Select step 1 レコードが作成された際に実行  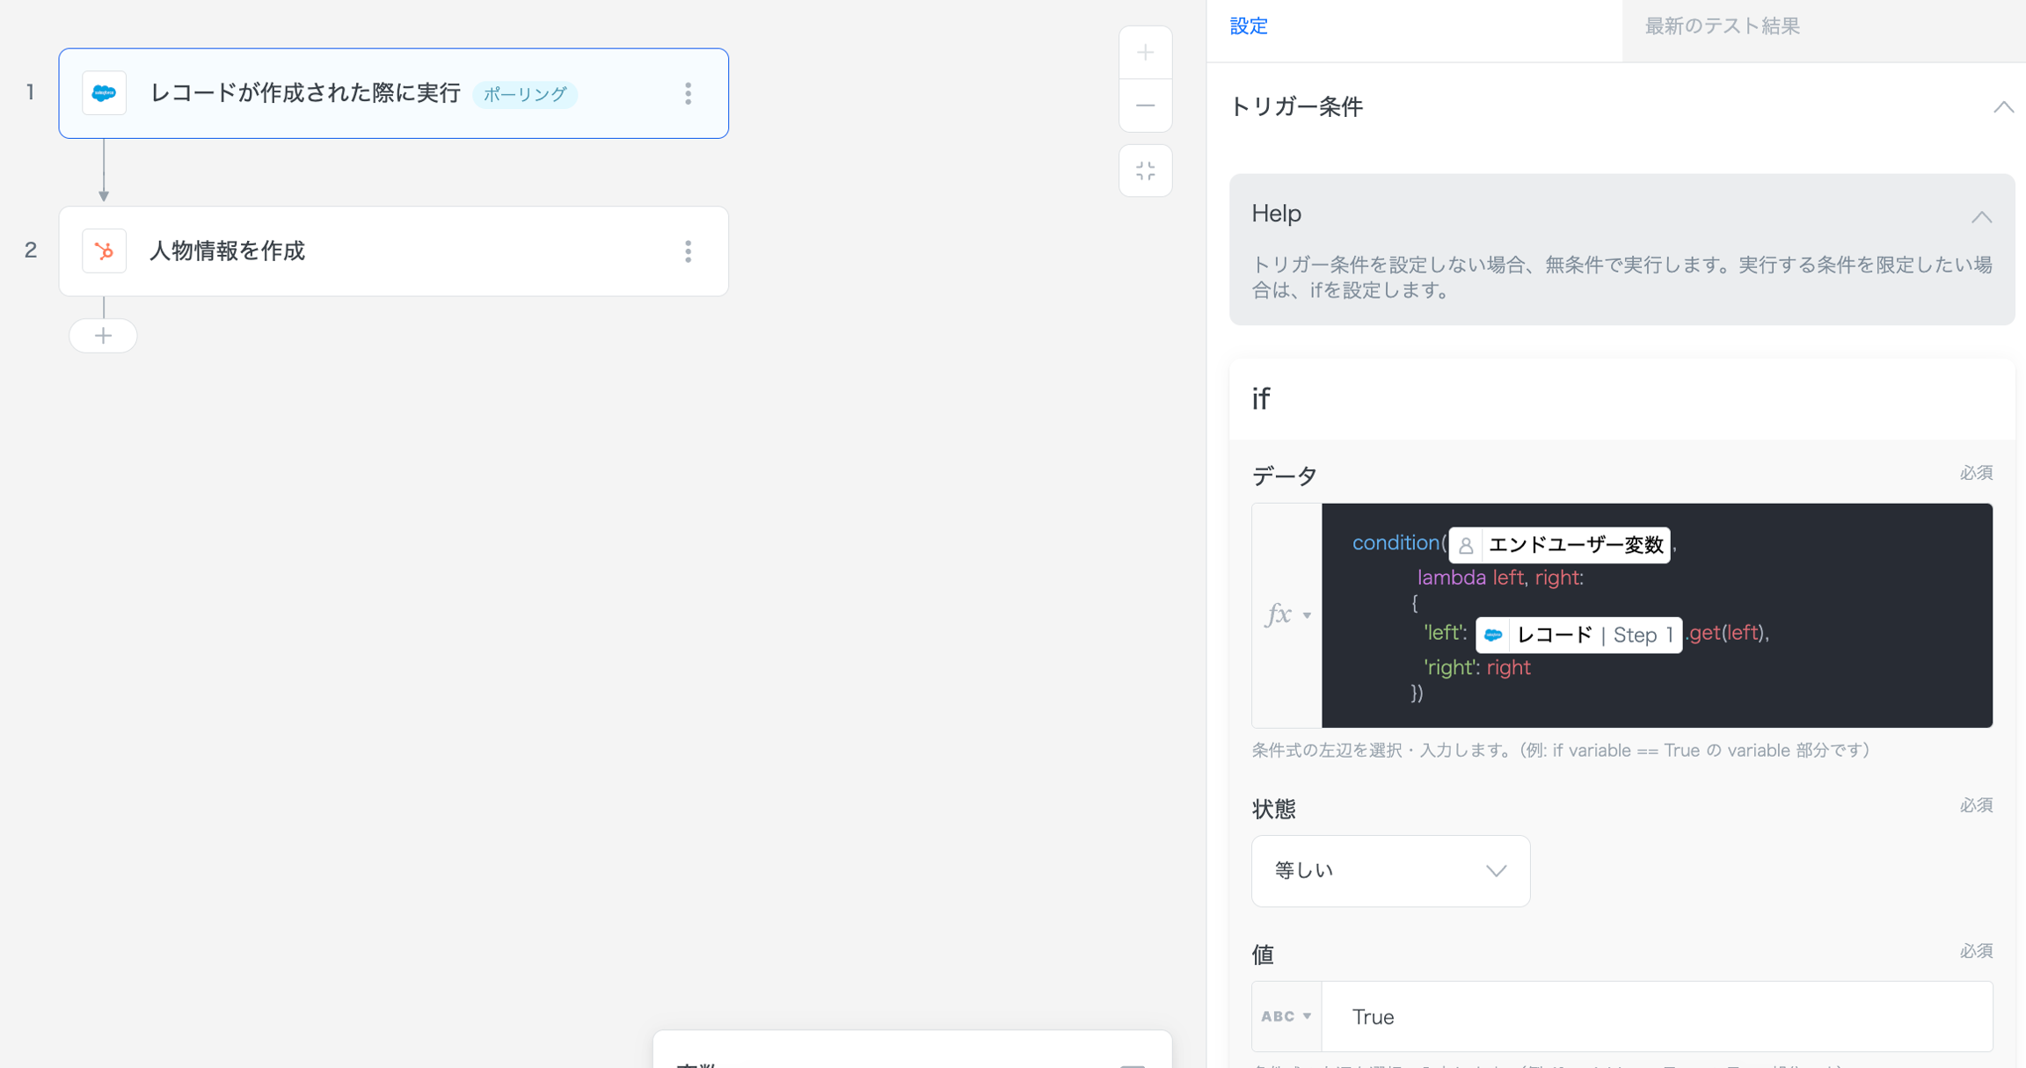point(304,93)
